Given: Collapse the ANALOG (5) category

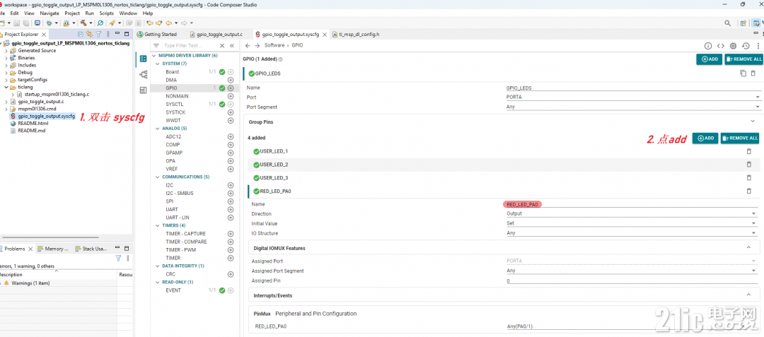Looking at the screenshot, I should (157, 129).
